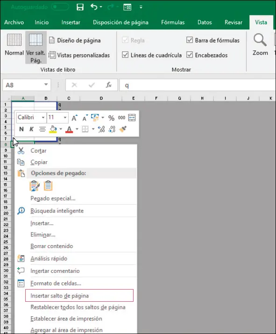Expand the Name Box dropdown arrow
Screen dimensions: 276x334
46,85
